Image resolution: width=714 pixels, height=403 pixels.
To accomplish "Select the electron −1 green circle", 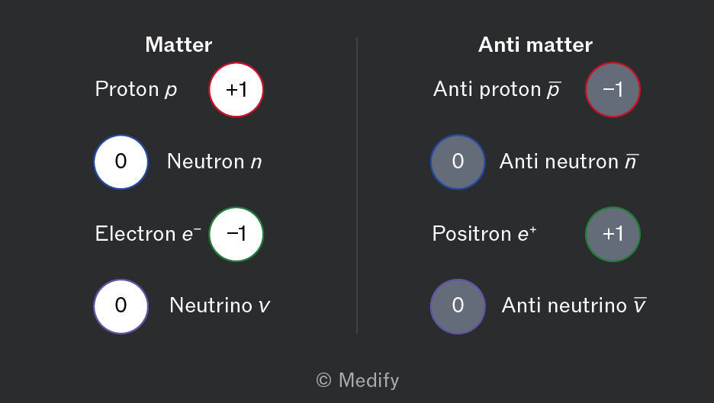I will [x=236, y=234].
